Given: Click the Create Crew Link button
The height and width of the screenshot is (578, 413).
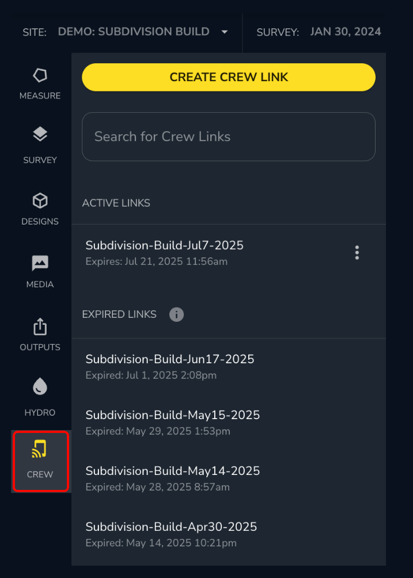Looking at the screenshot, I should (229, 77).
